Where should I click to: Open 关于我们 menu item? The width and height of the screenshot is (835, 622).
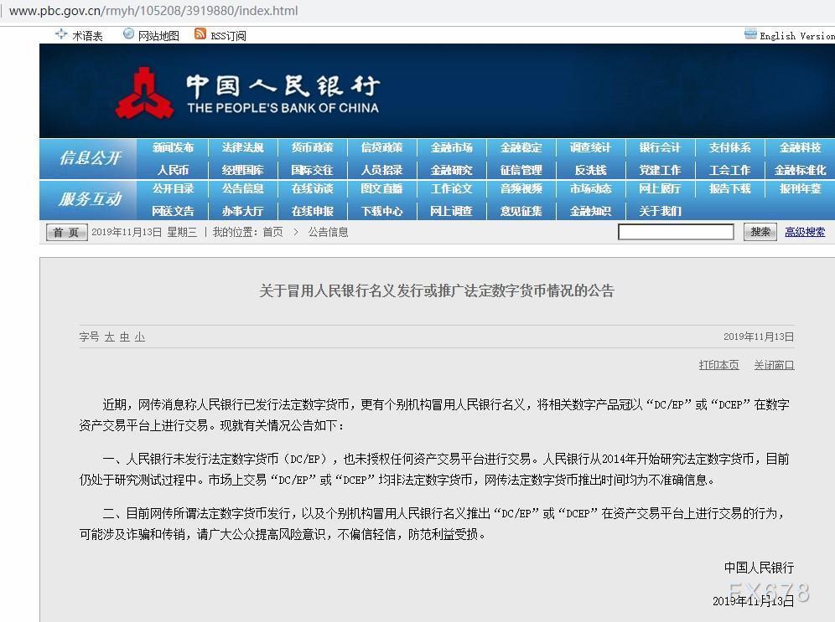pyautogui.click(x=661, y=211)
